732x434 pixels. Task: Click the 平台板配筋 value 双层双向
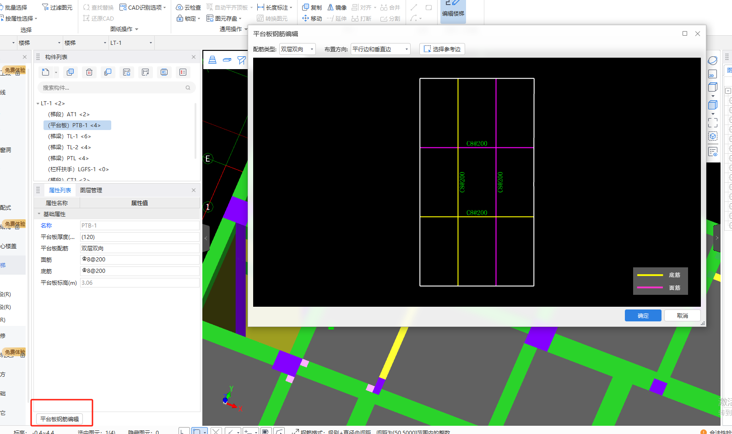tap(140, 248)
